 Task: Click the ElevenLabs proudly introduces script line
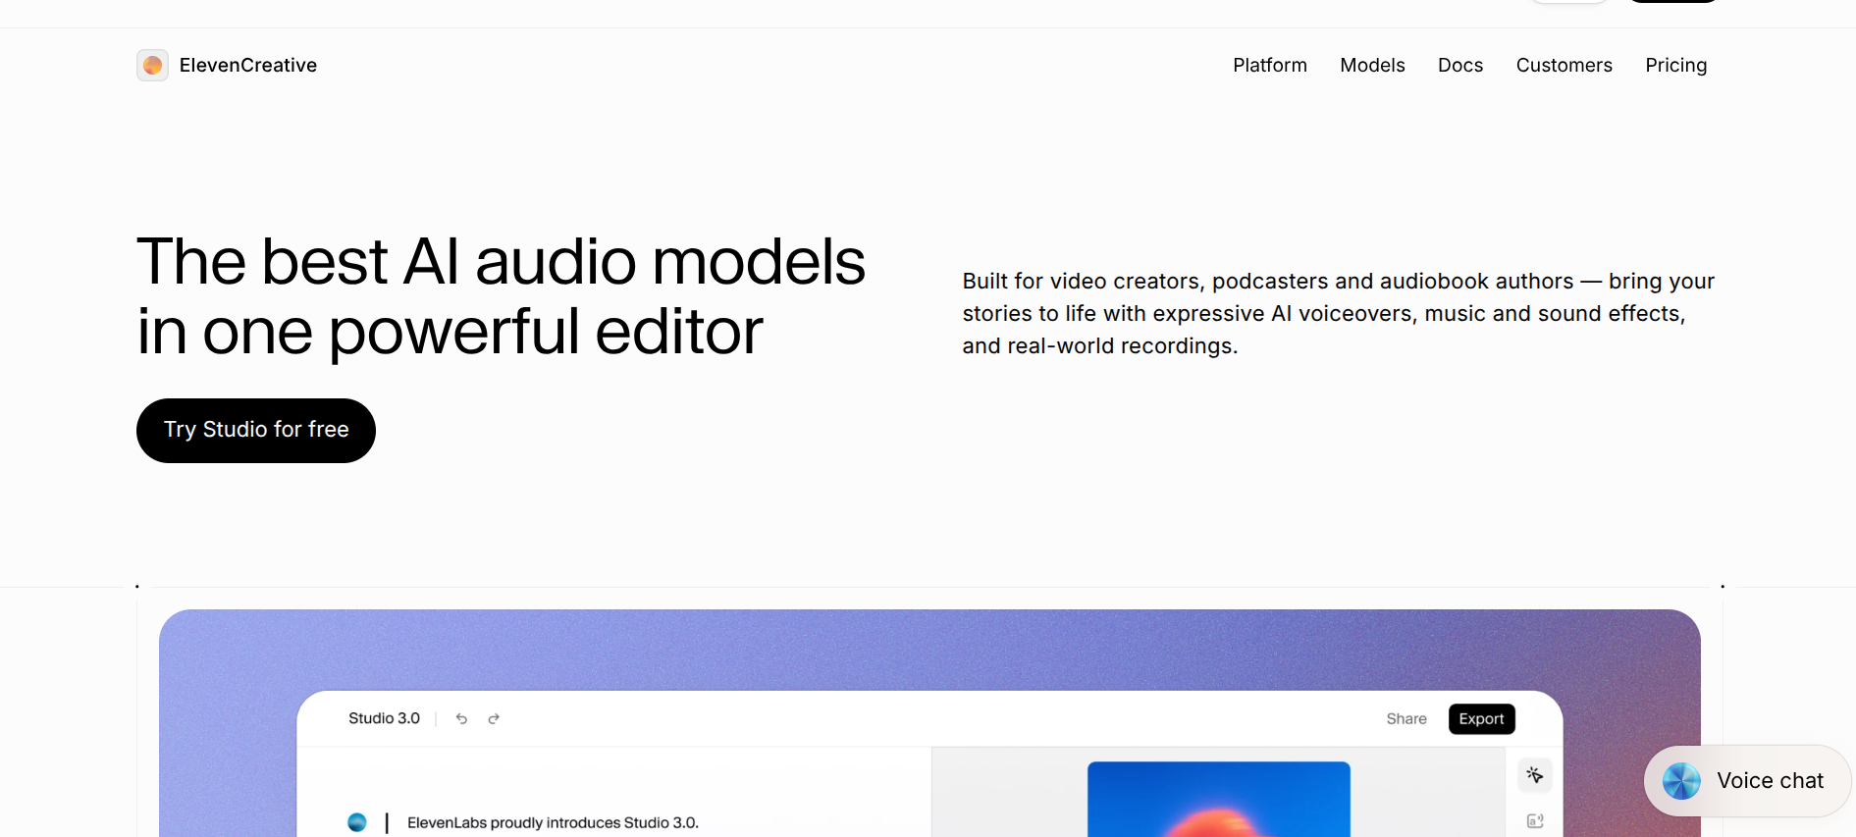point(553,822)
